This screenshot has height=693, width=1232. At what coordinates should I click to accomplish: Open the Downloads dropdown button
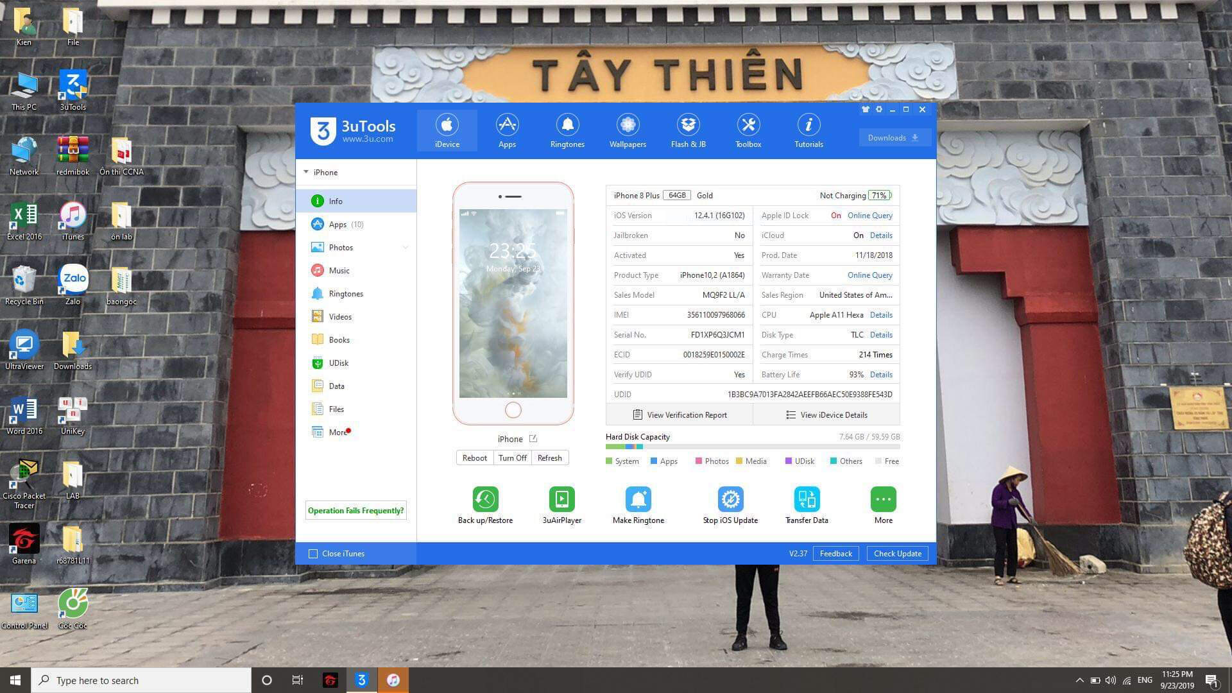coord(893,138)
